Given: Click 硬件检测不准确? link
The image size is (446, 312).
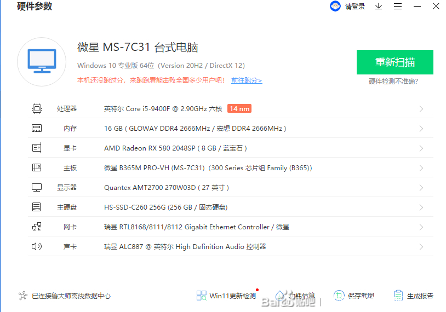Looking at the screenshot, I should click(393, 82).
